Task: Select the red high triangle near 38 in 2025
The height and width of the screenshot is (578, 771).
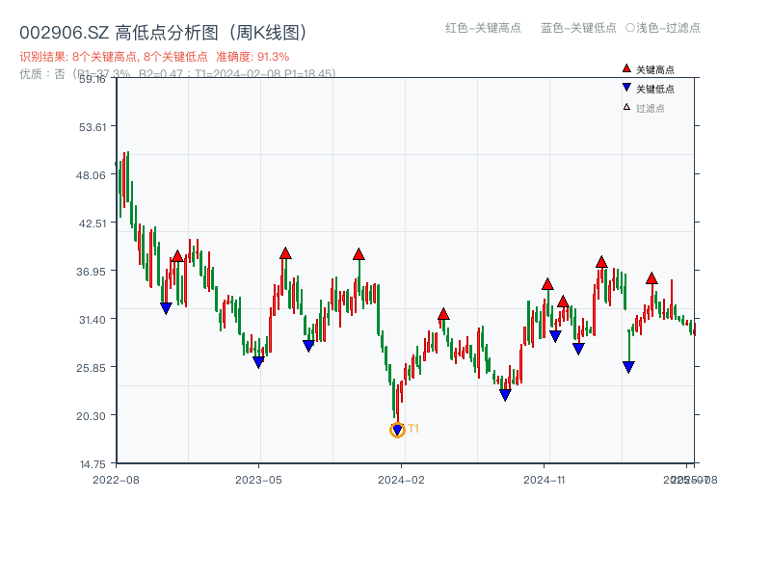Action: click(601, 262)
